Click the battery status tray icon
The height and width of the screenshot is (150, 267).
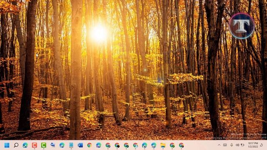242,145
